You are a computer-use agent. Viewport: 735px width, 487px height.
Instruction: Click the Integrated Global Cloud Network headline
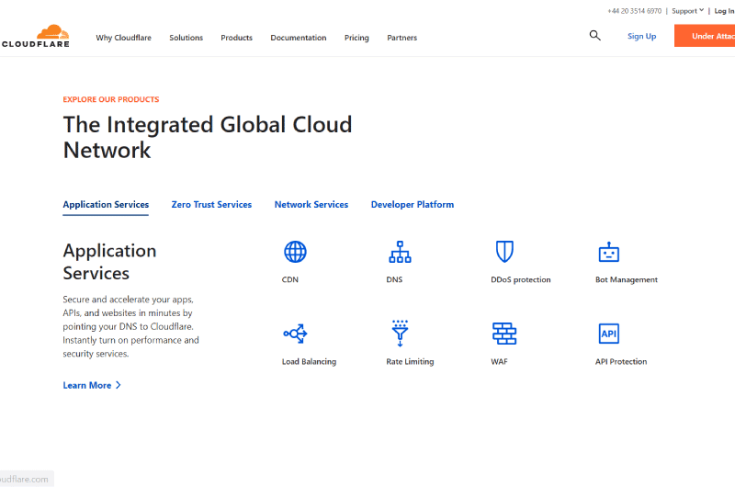click(x=208, y=137)
